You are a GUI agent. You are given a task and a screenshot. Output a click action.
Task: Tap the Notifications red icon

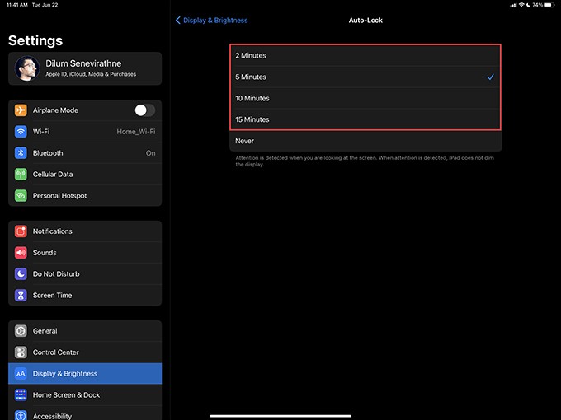tap(21, 231)
